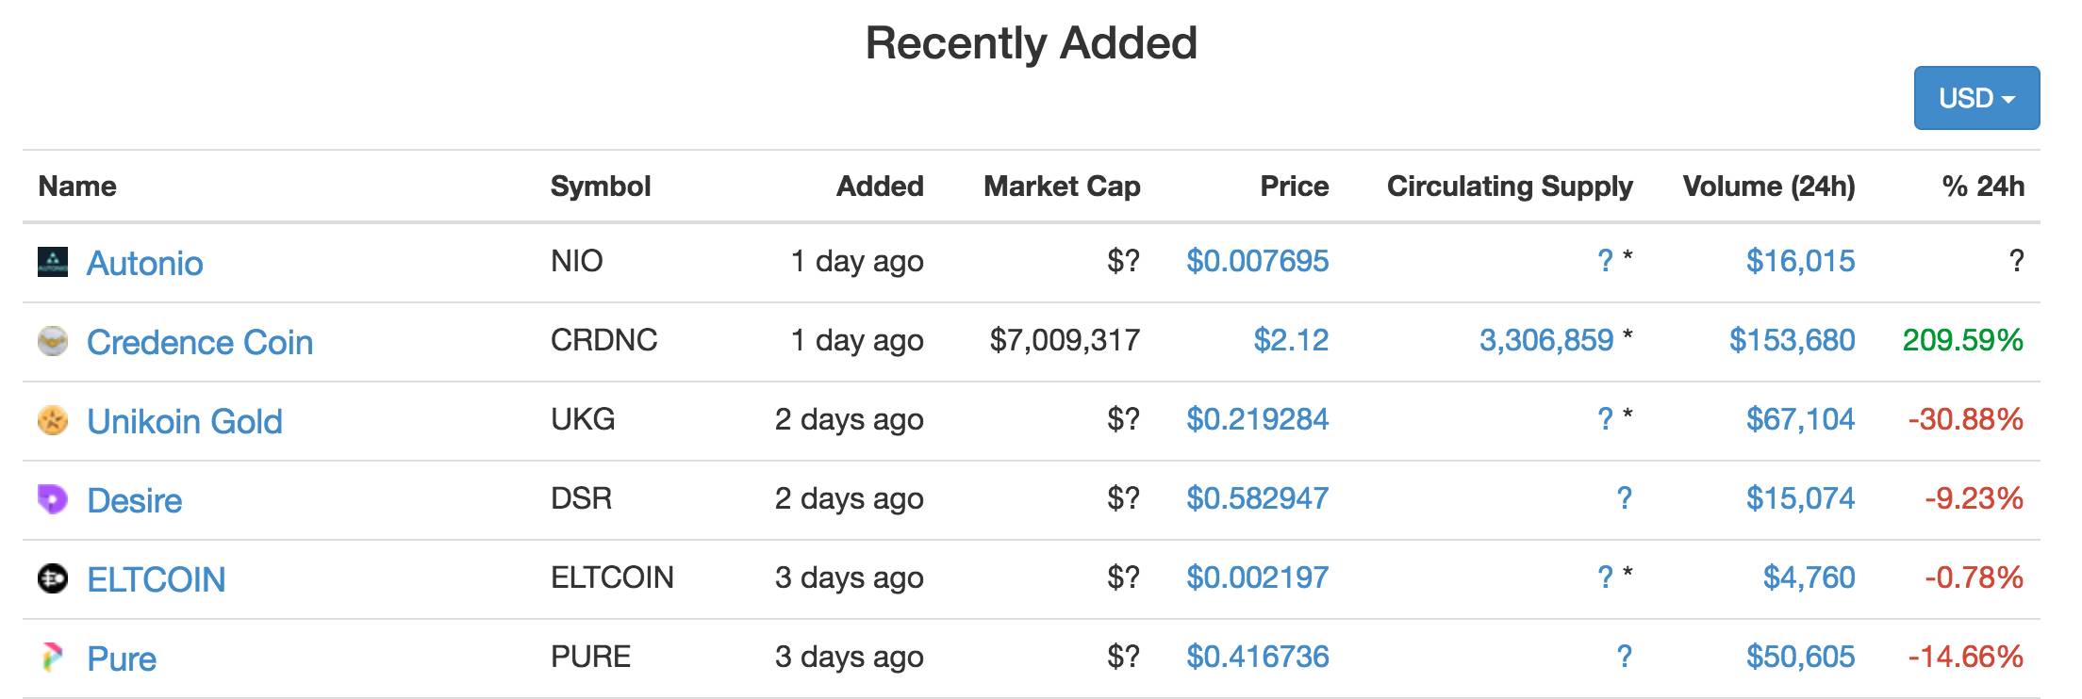
Task: Sort by Market Cap column header
Action: (1062, 187)
